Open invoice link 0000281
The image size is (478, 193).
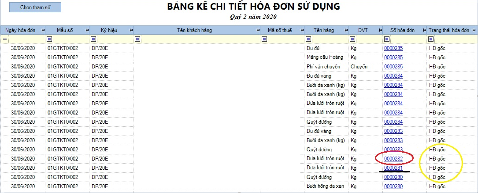pyautogui.click(x=393, y=168)
